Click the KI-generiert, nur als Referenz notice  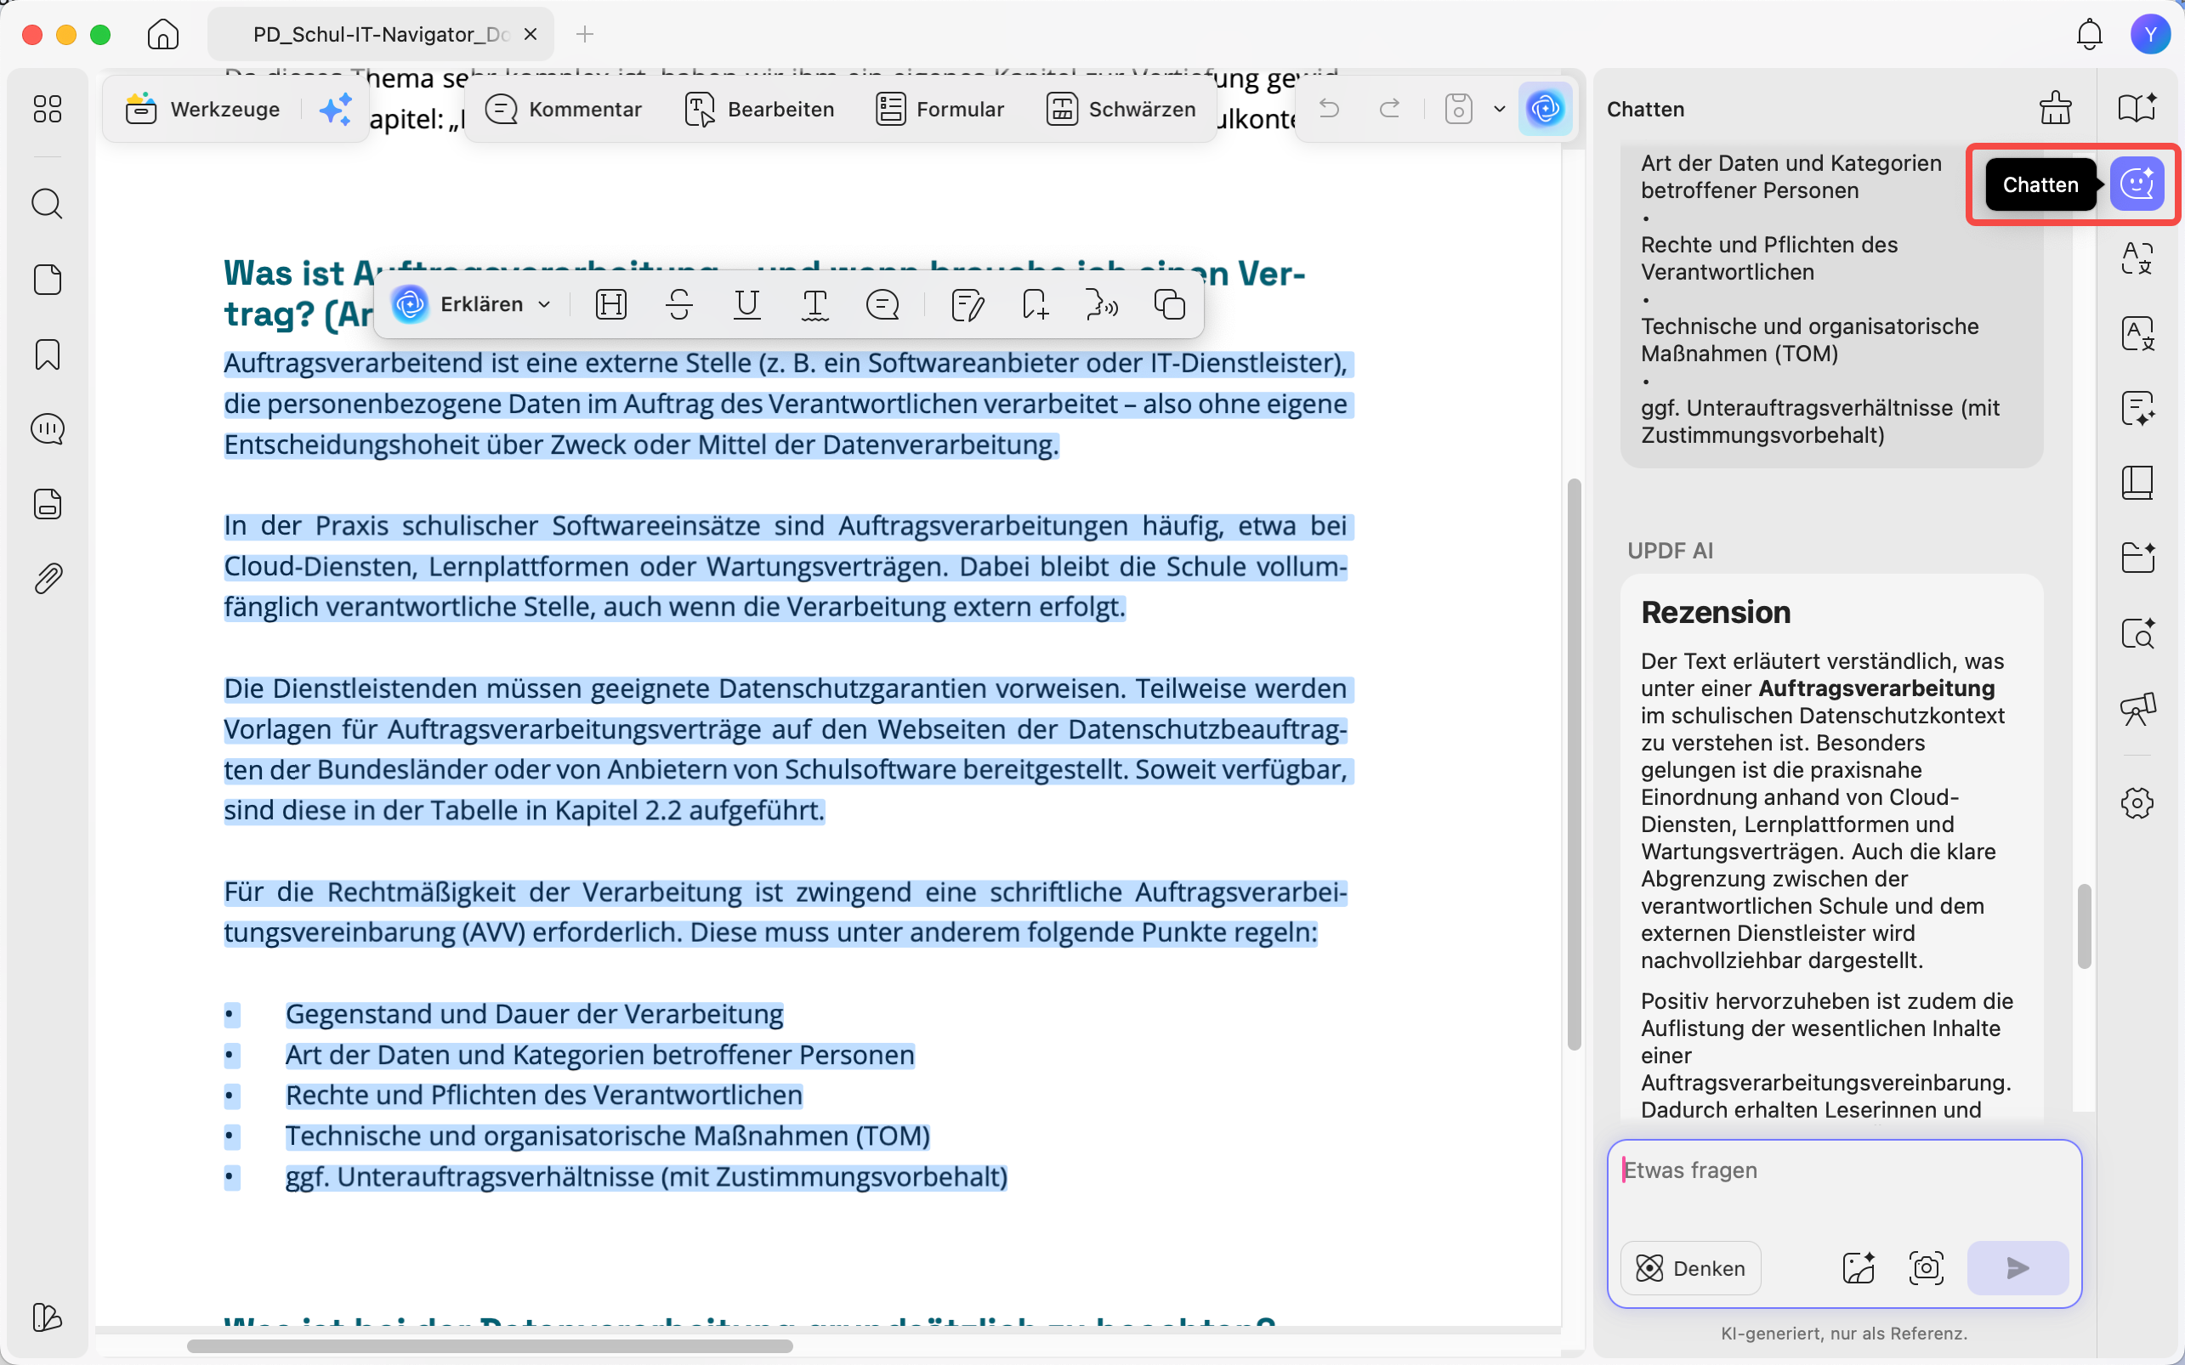tap(1844, 1334)
